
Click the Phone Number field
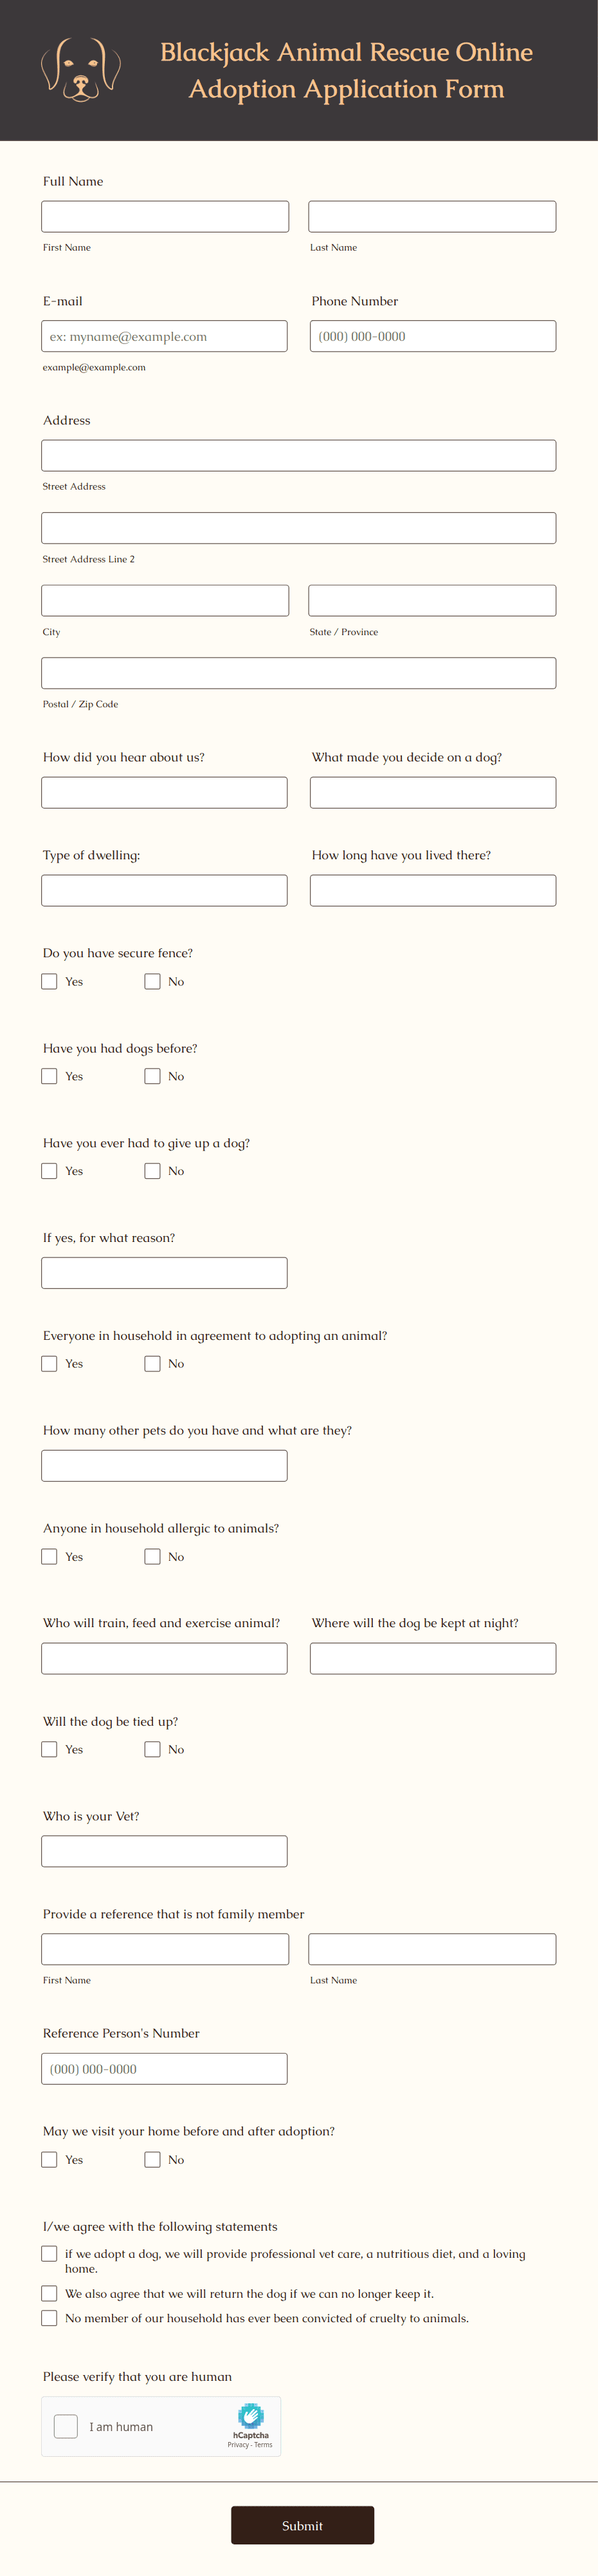click(x=432, y=336)
